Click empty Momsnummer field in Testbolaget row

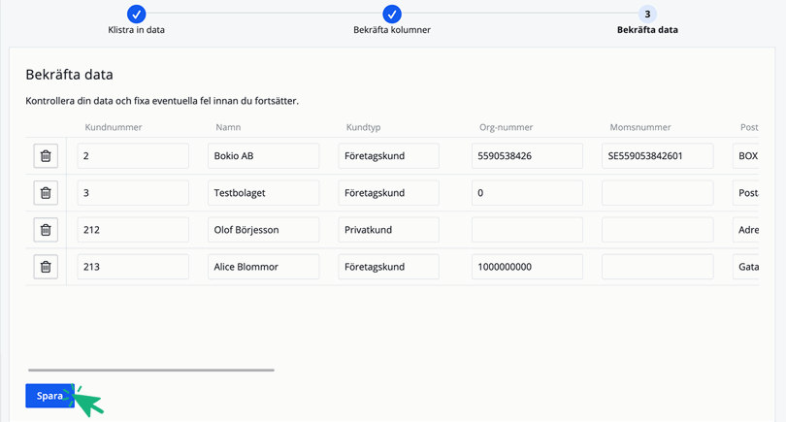(x=657, y=193)
